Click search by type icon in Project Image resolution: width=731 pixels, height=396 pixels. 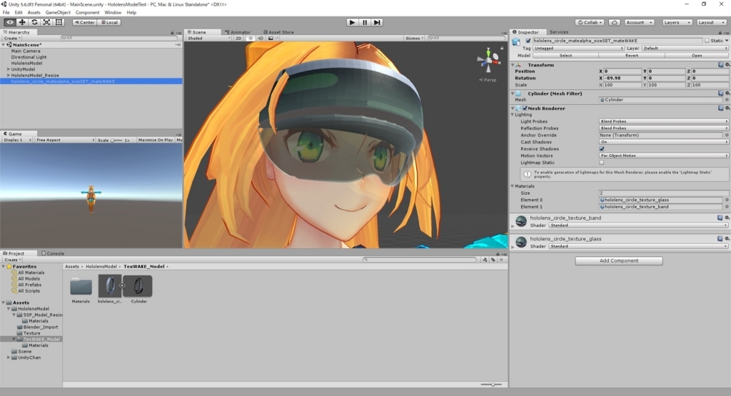485,260
